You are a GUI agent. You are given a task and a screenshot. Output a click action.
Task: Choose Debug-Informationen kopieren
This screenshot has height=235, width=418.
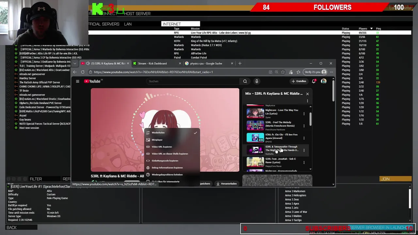pyautogui.click(x=172, y=168)
